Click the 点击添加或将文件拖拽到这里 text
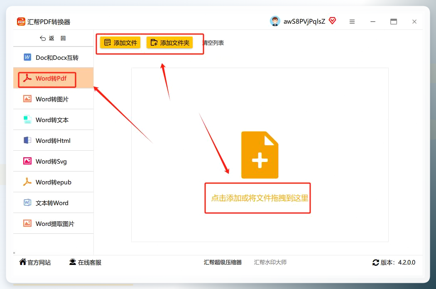The image size is (436, 289). point(260,198)
